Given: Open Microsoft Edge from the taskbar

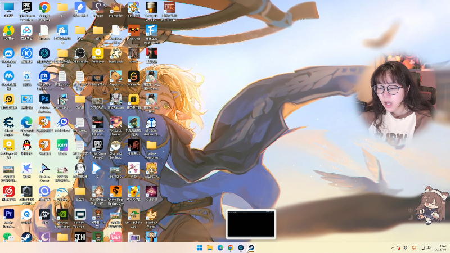Looking at the screenshot, I should click(x=220, y=247).
